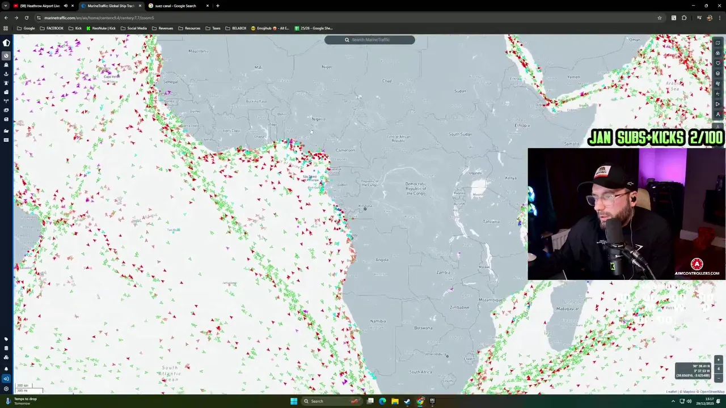Zoom out with the map minus button
This screenshot has height=408, width=726.
click(719, 377)
